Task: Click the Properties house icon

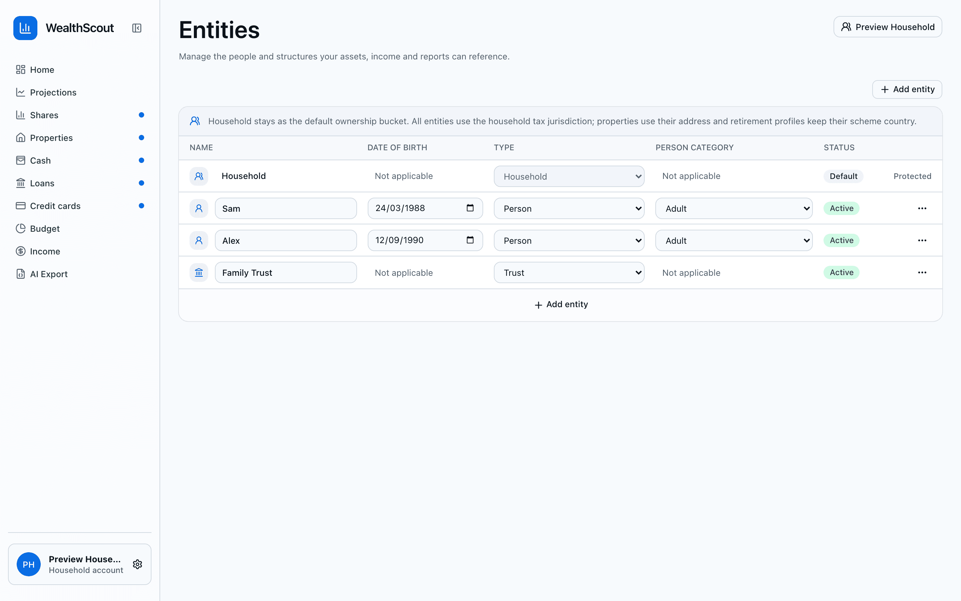Action: point(21,138)
